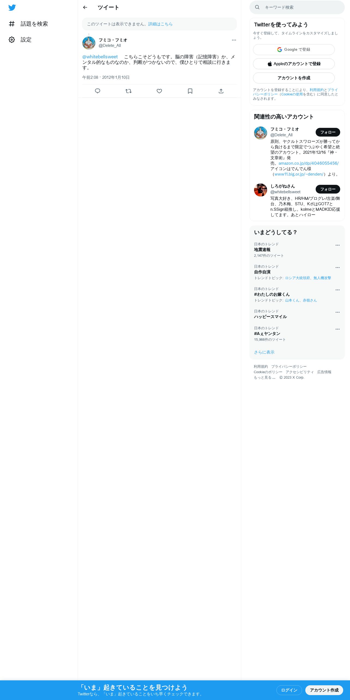
Task: Like the tweet with the heart icon
Action: 159,91
